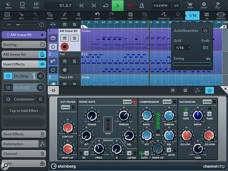Viewport: 228px width, 171px height.
Task: Choose the Select tool
Action: click(7, 16)
